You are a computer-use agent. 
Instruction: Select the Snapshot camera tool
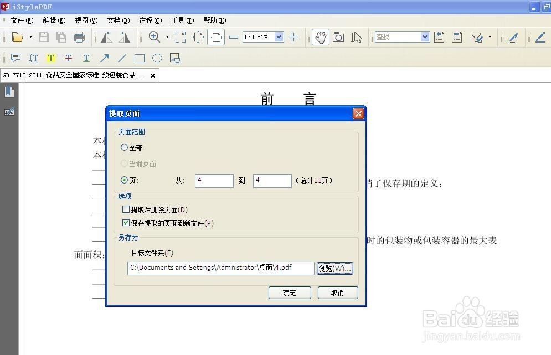click(338, 37)
